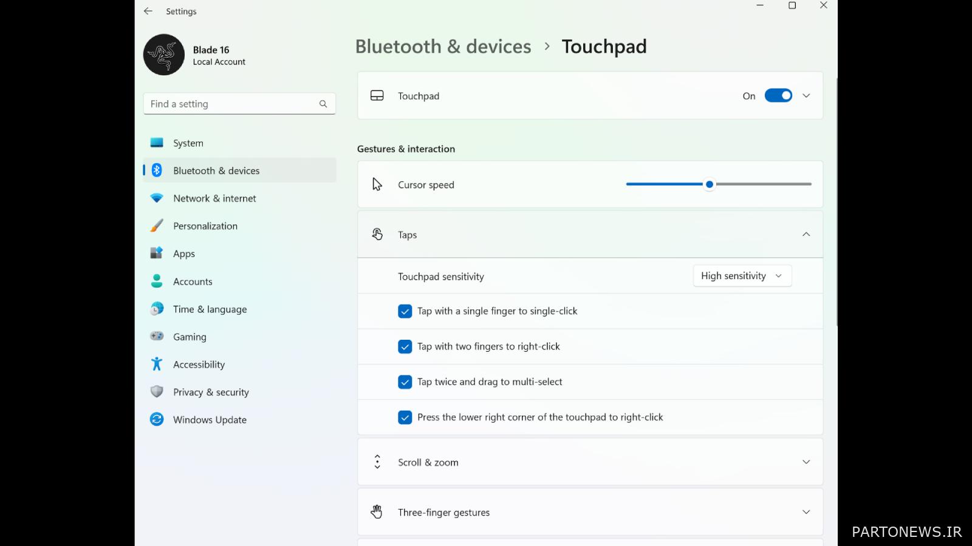Turn off the Touchpad toggle switch
The width and height of the screenshot is (972, 546).
pyautogui.click(x=778, y=96)
